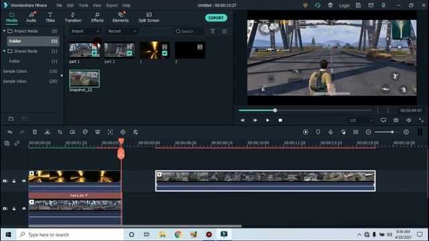
Task: Collapse the Shared Media tree
Action: (x=4, y=51)
